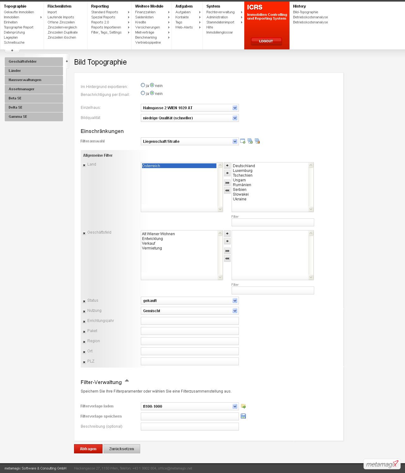The height and width of the screenshot is (473, 405).
Task: Load the selected filter template with the folder icon
Action: tap(243, 406)
